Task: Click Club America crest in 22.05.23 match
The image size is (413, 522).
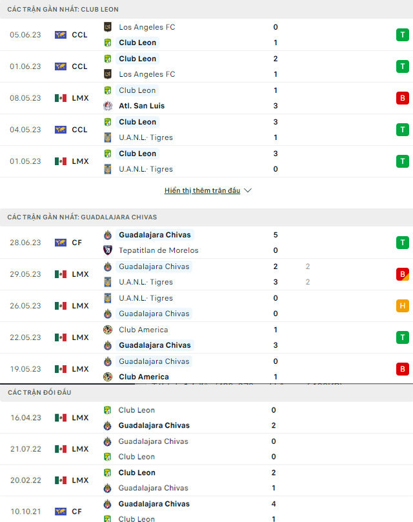Action: tap(108, 330)
